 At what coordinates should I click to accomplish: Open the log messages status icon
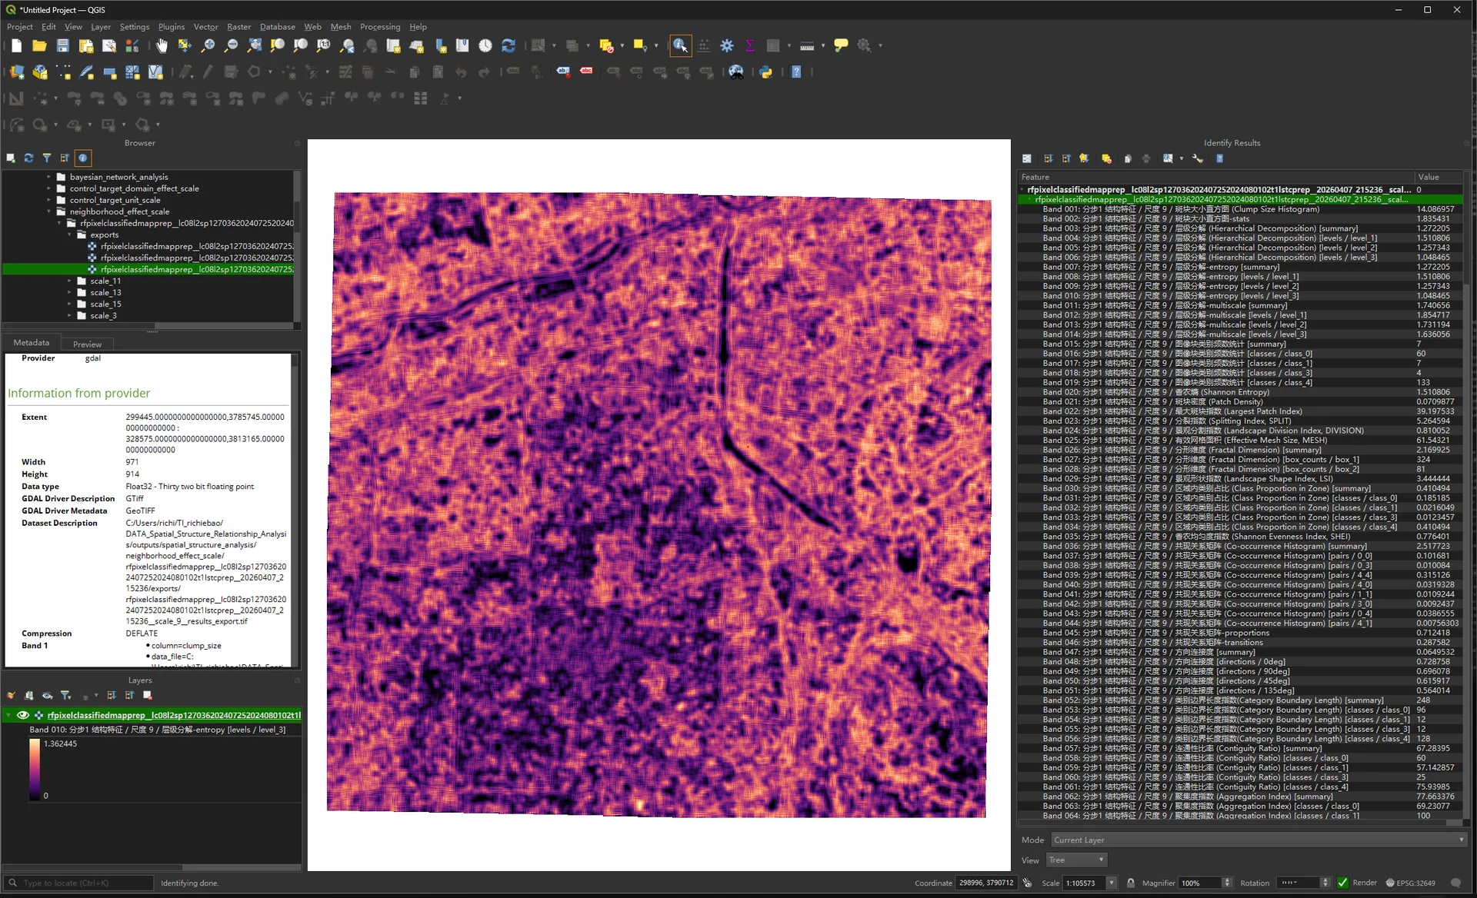(x=1455, y=883)
